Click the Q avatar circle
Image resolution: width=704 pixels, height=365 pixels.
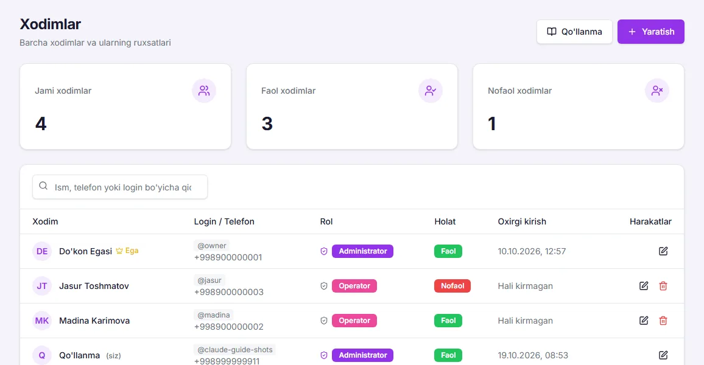click(42, 355)
